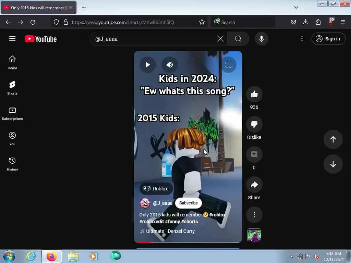Show hidden system tray icons
Viewport: 351px width, 263px height.
pos(291,257)
